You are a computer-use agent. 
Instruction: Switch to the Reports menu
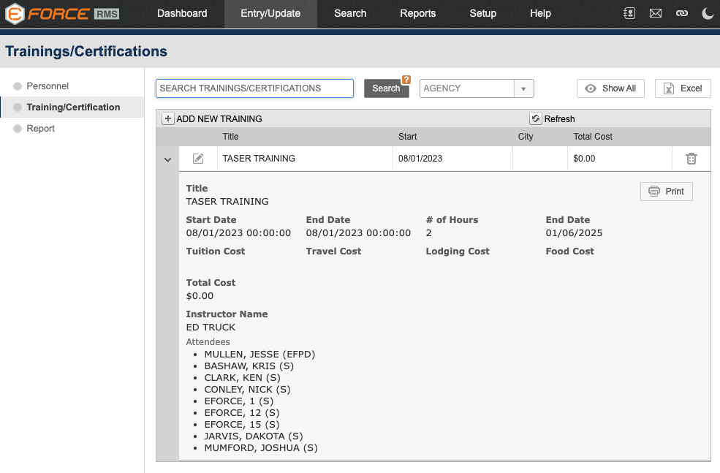[x=417, y=13]
